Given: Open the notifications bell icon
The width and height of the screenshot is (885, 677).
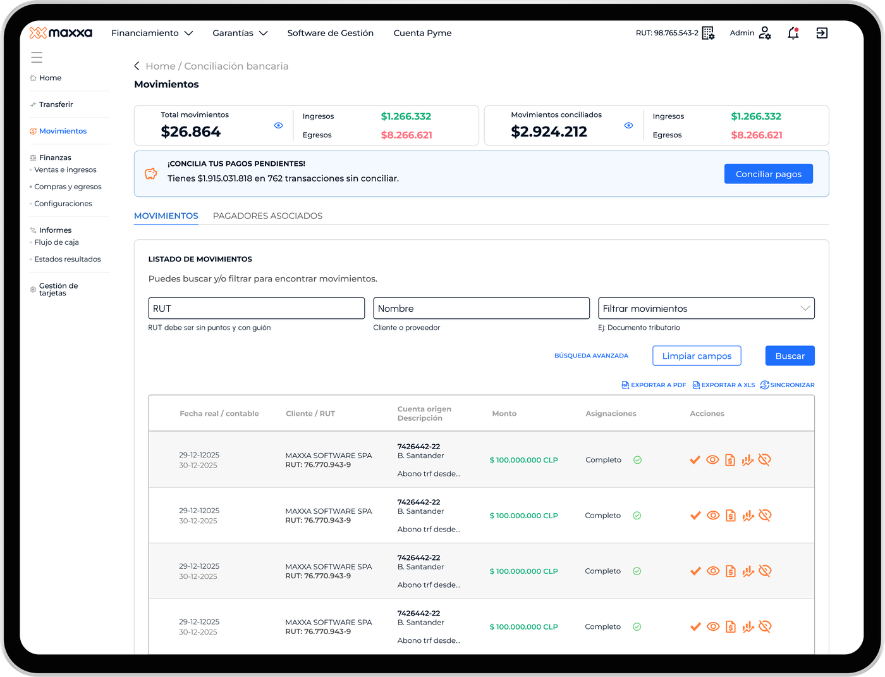Looking at the screenshot, I should pyautogui.click(x=793, y=33).
